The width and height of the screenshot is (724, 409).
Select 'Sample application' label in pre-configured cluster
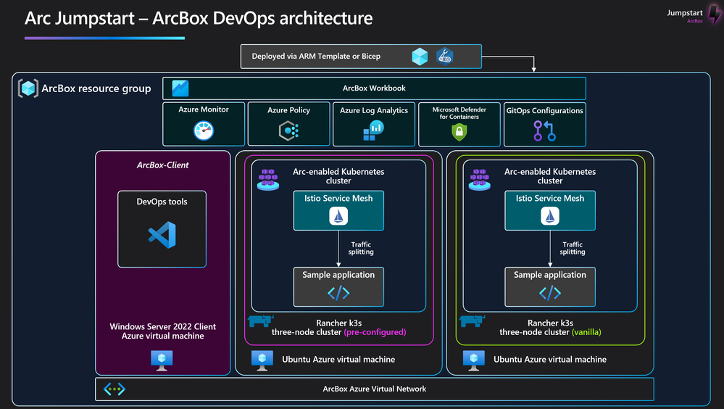[x=338, y=275]
